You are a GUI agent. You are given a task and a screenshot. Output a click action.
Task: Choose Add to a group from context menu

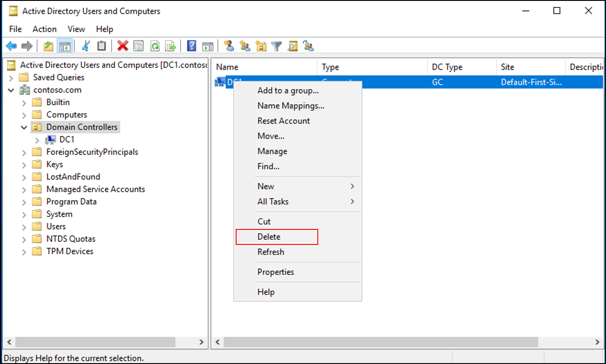[x=297, y=90]
